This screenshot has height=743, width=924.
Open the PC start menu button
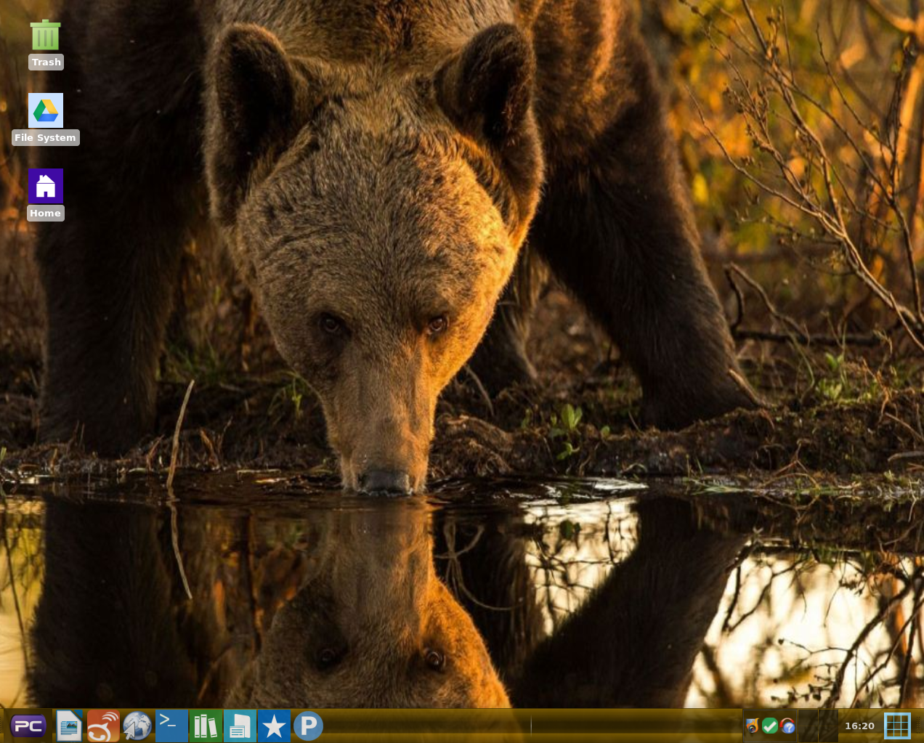click(x=28, y=726)
